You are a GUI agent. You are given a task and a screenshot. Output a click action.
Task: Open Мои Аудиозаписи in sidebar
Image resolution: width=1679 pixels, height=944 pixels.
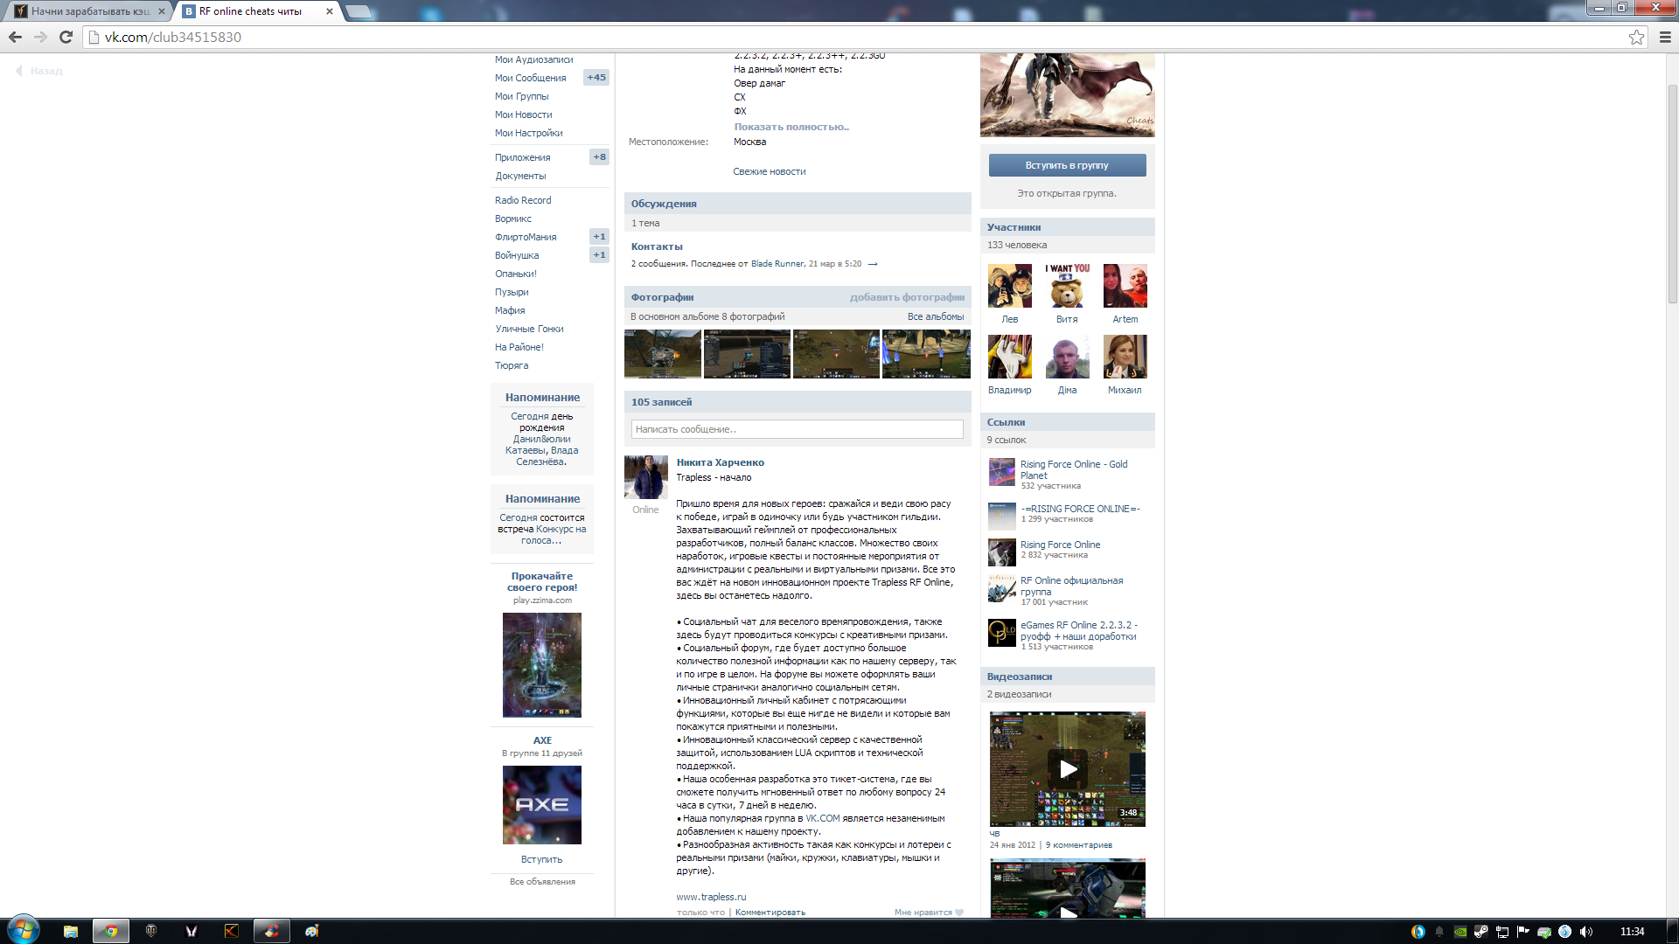tap(533, 59)
